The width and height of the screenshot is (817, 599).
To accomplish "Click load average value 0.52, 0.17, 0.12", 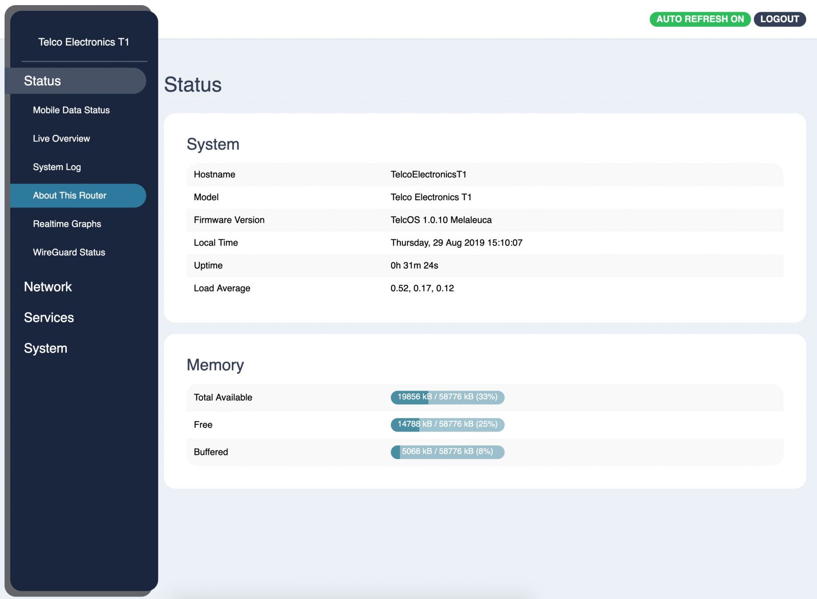I will (x=422, y=288).
